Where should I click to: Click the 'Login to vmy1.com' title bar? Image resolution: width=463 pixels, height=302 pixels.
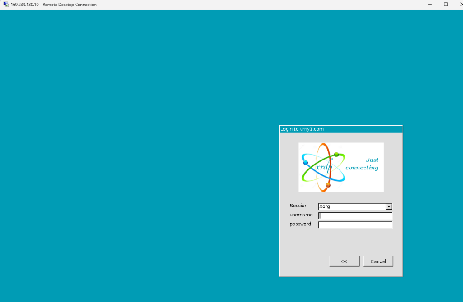click(x=317, y=129)
